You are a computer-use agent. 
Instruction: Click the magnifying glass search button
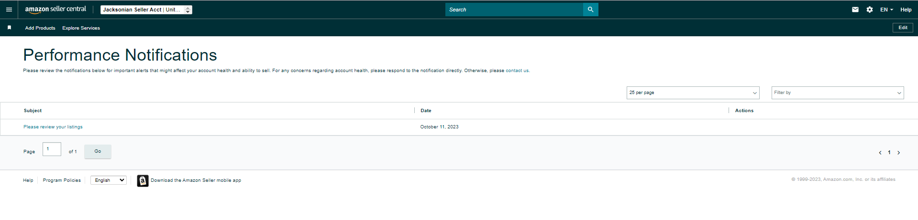click(591, 10)
